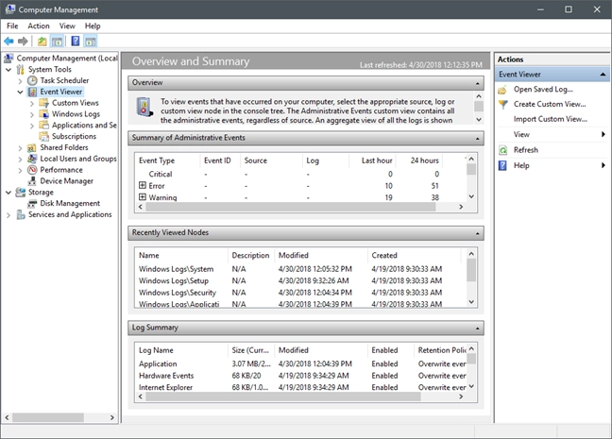The width and height of the screenshot is (612, 439).
Task: Toggle the Show/Hide Console Tree icon
Action: pos(58,41)
